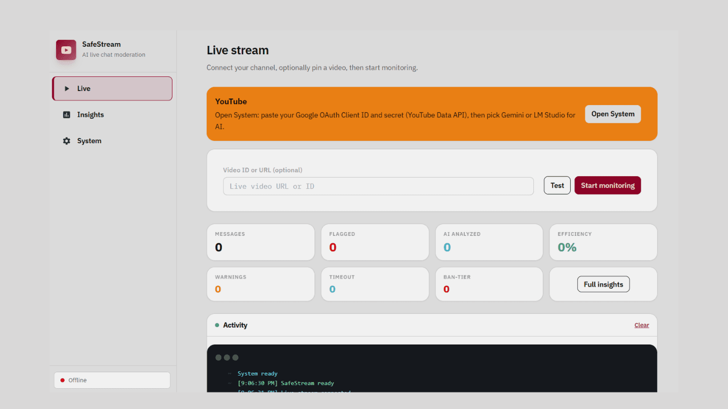Click the 'SafeStream ready' log entry
The image size is (728, 409).
[x=286, y=383]
